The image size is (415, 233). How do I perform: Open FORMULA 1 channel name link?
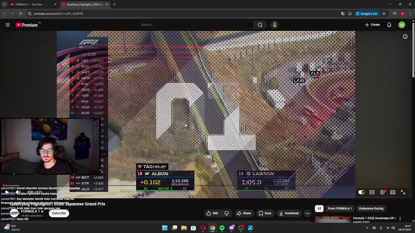[30, 211]
